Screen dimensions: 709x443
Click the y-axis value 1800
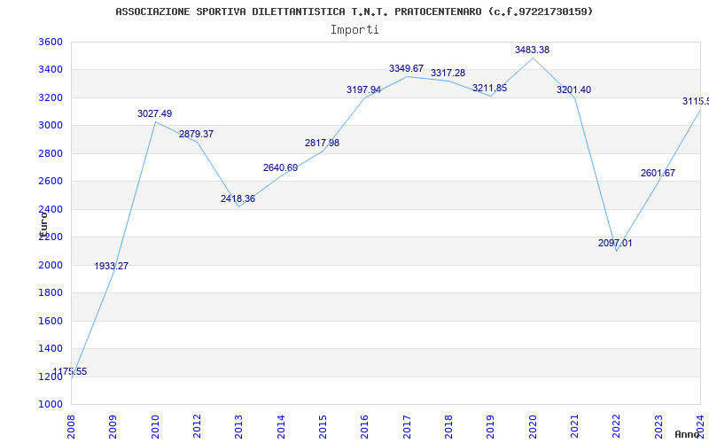tap(51, 293)
